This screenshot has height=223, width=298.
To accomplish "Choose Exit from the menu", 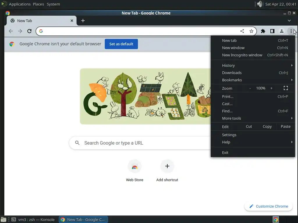I will click(x=253, y=152).
